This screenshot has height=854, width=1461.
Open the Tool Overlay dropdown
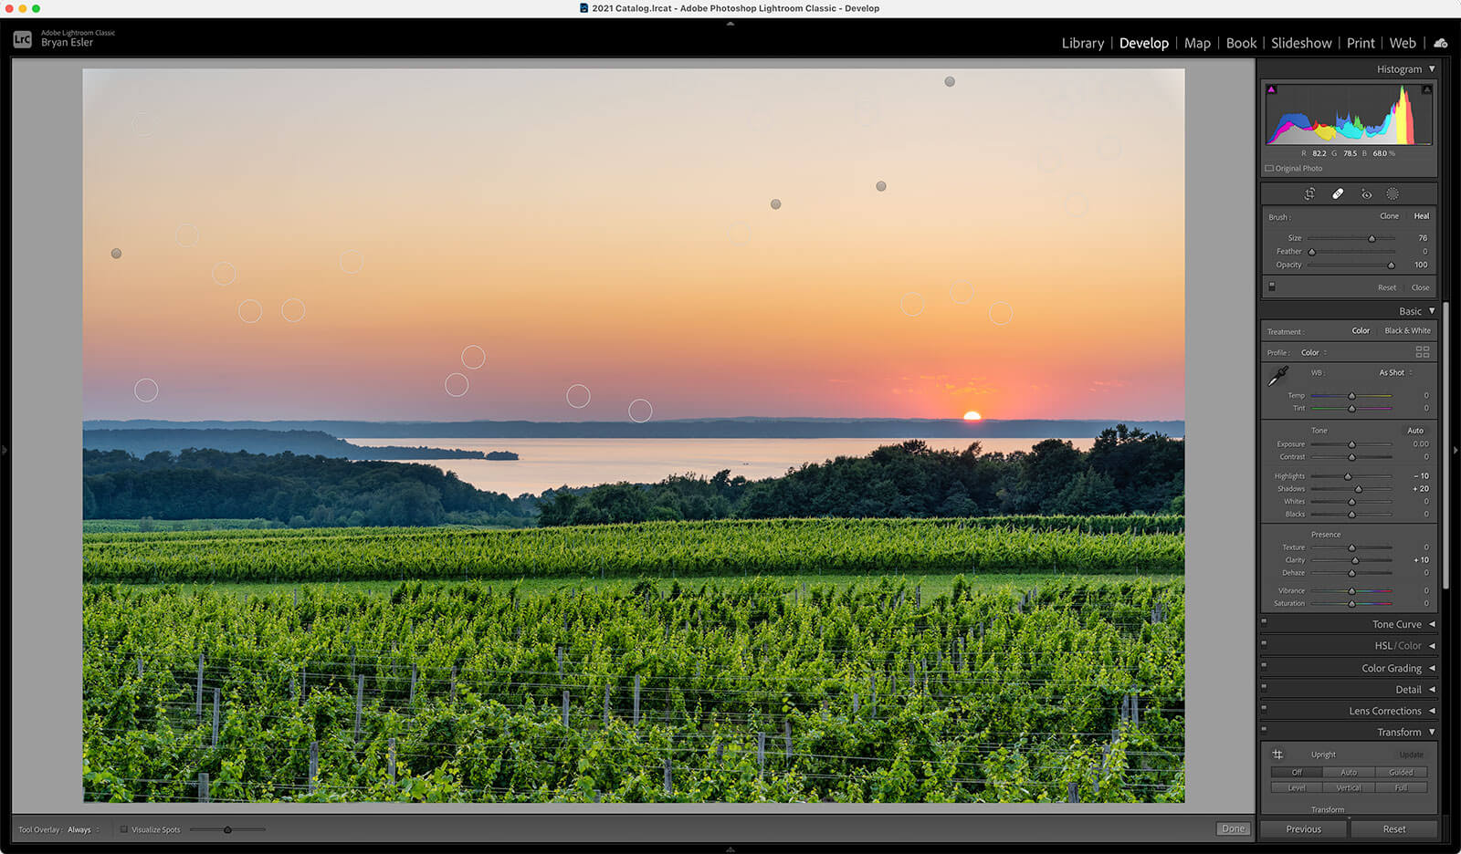82,829
